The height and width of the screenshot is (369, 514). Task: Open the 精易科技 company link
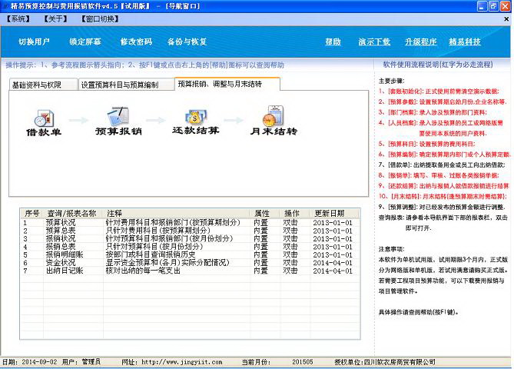(x=465, y=42)
